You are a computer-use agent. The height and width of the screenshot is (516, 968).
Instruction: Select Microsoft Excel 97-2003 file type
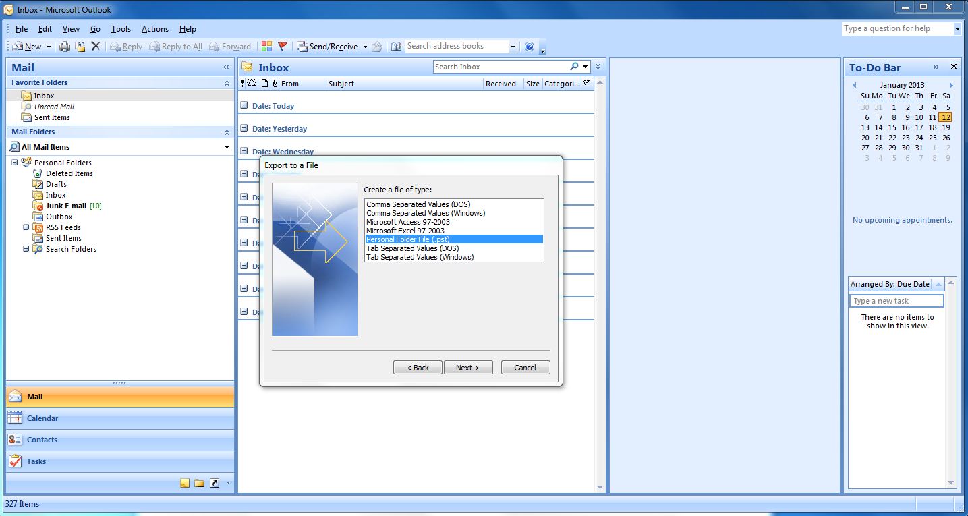point(405,231)
